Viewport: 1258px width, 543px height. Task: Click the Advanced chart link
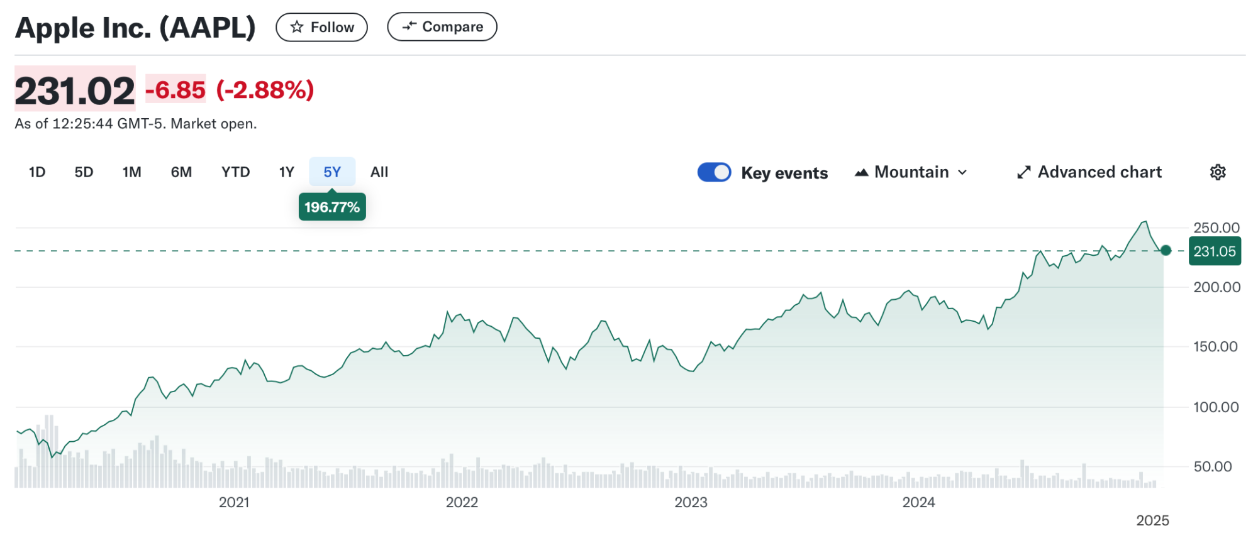pos(1099,172)
